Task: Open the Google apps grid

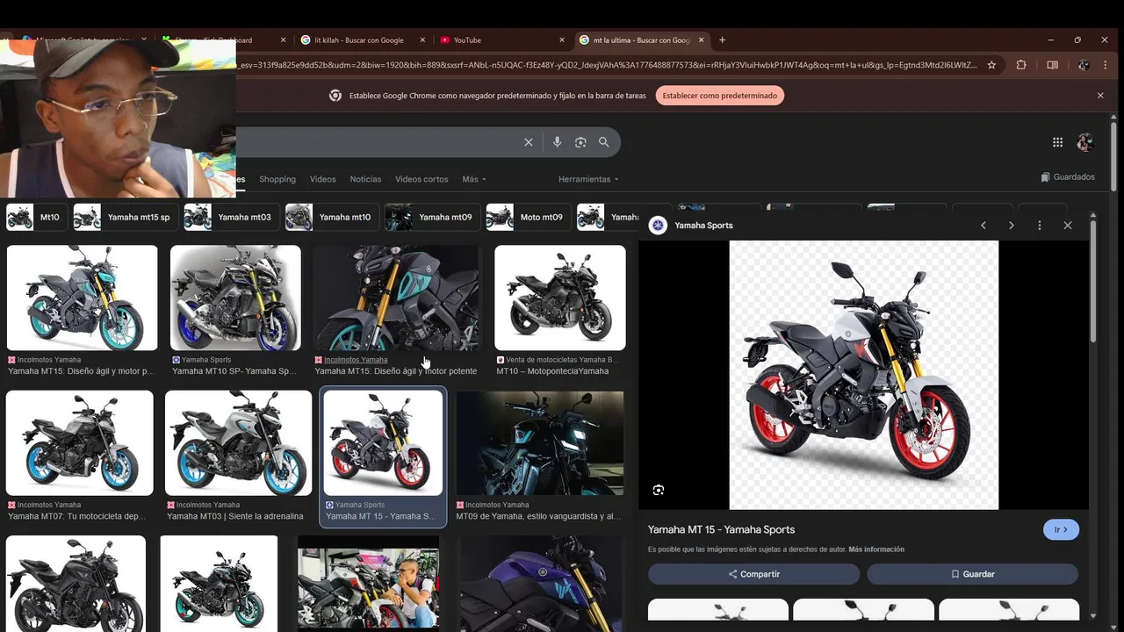Action: pyautogui.click(x=1057, y=142)
